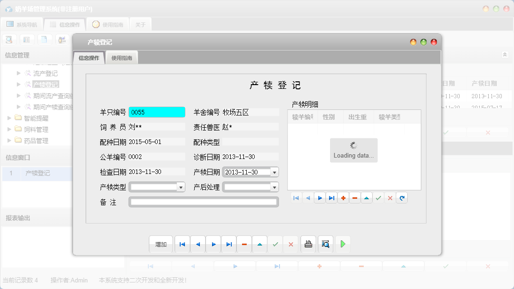
Task: Click the refresh icon in 产犊明细 navigator
Action: pyautogui.click(x=402, y=198)
